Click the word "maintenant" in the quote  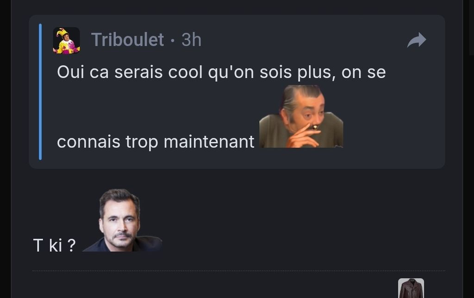pos(209,142)
